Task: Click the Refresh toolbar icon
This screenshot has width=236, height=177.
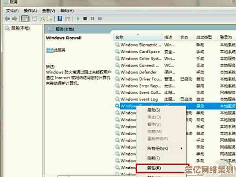Action: (x=42, y=18)
